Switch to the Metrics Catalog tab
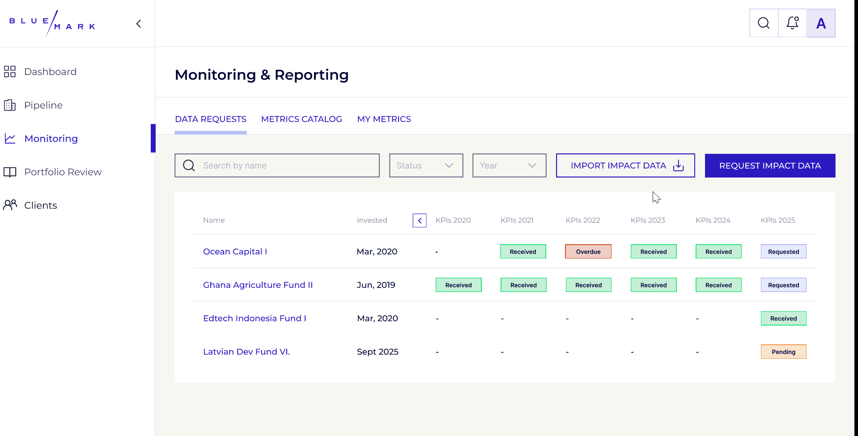 (x=302, y=119)
